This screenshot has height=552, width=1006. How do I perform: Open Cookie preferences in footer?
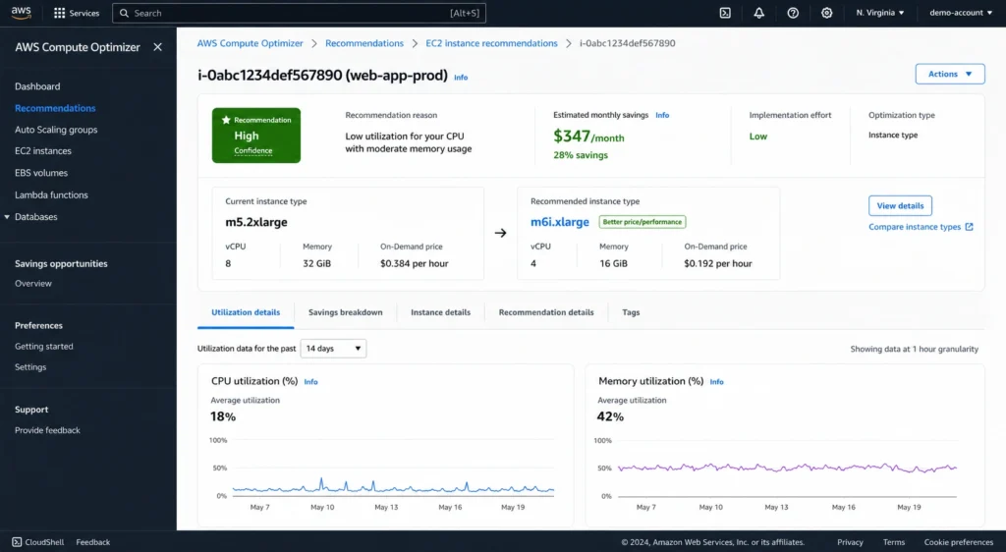959,542
